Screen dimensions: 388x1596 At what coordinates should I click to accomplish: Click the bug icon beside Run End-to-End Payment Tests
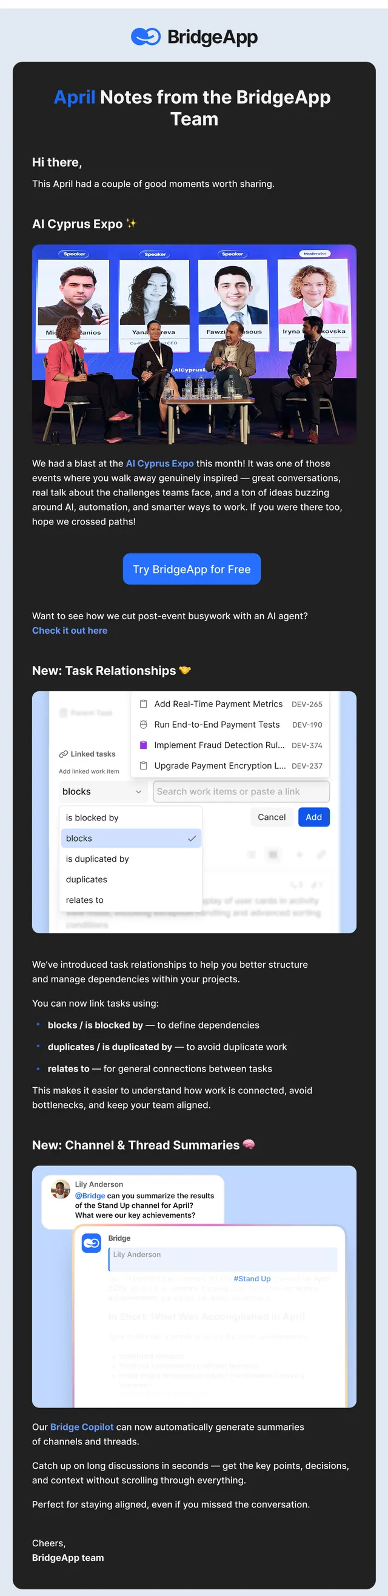point(143,724)
